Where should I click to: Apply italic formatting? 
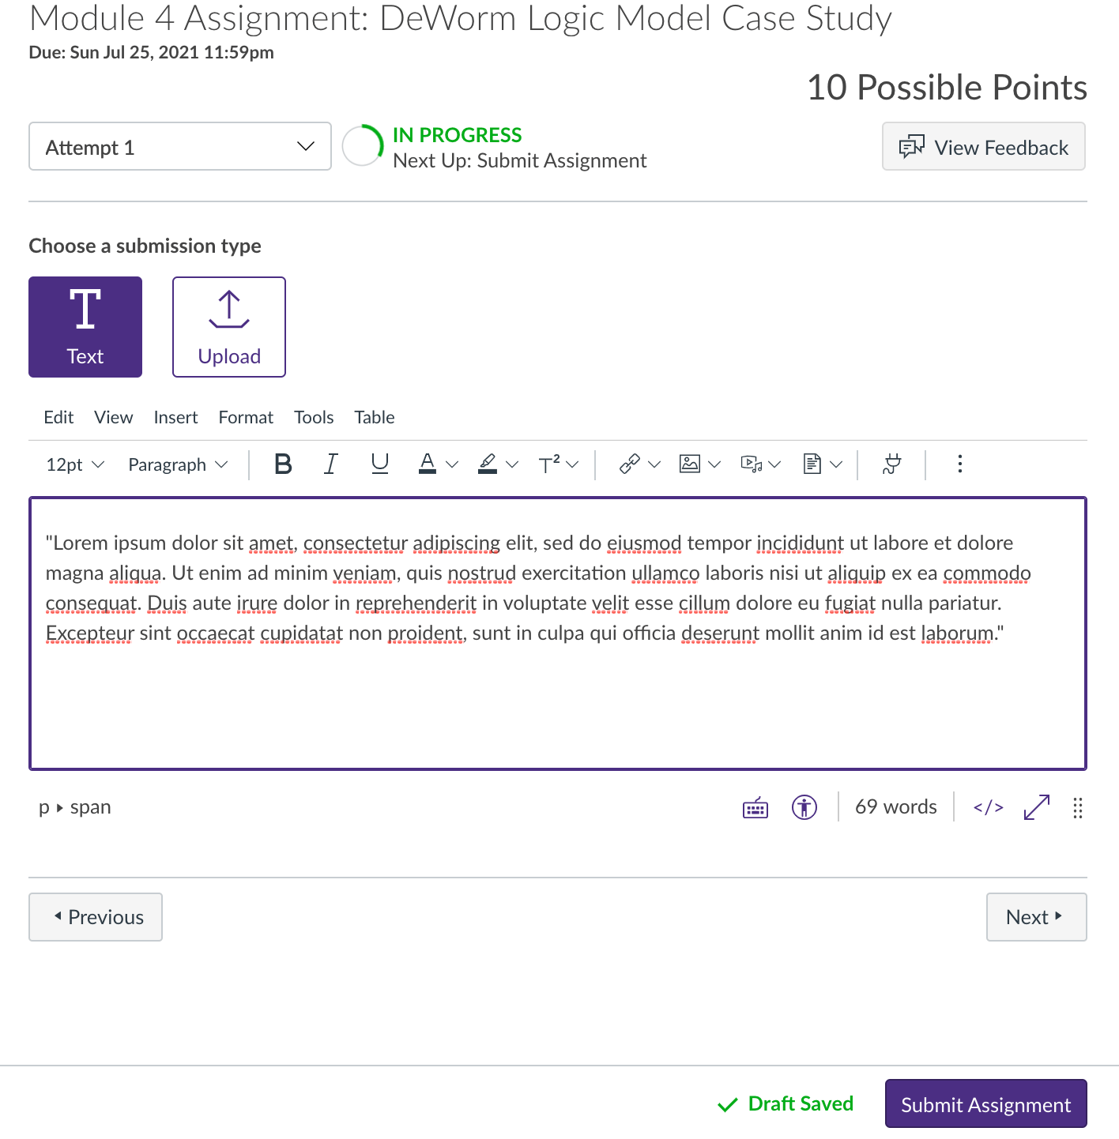pyautogui.click(x=331, y=464)
